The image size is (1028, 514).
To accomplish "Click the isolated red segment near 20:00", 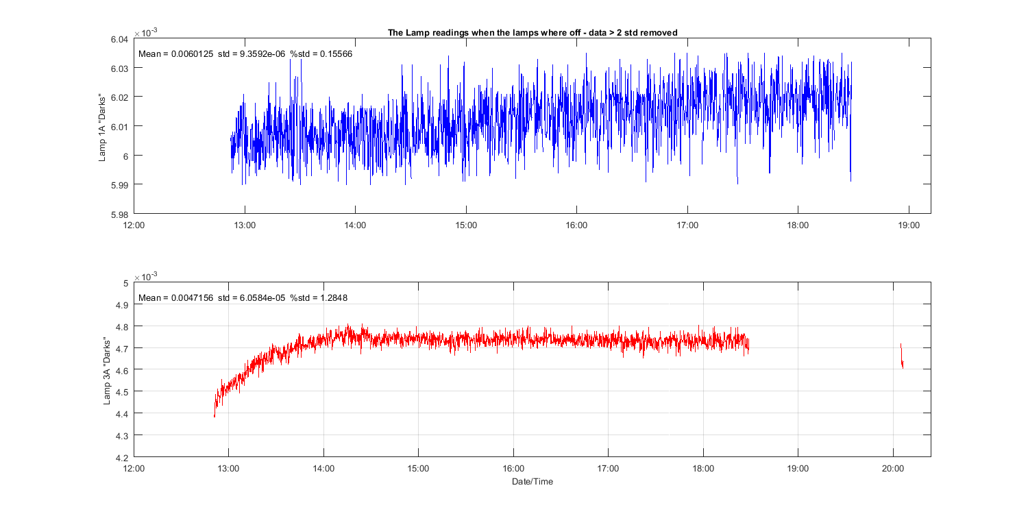I will click(x=902, y=356).
